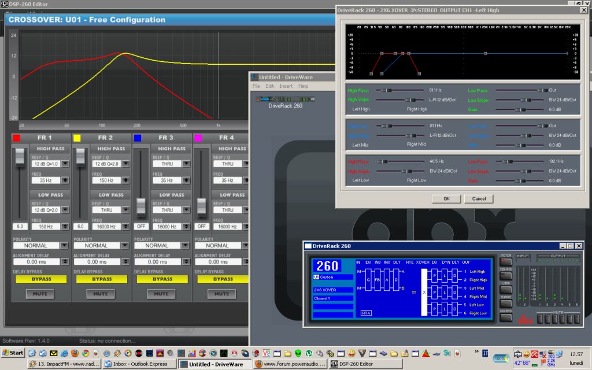This screenshot has width=592, height=370.
Task: Open the Help menu in DriveWare
Action: (303, 86)
